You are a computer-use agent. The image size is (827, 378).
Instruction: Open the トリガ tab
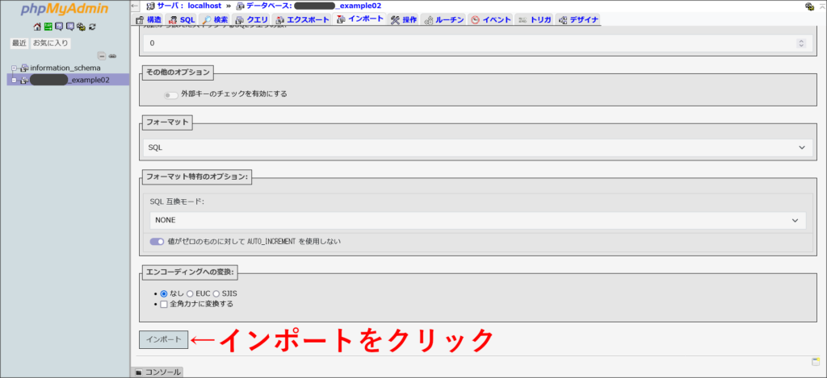pos(535,19)
